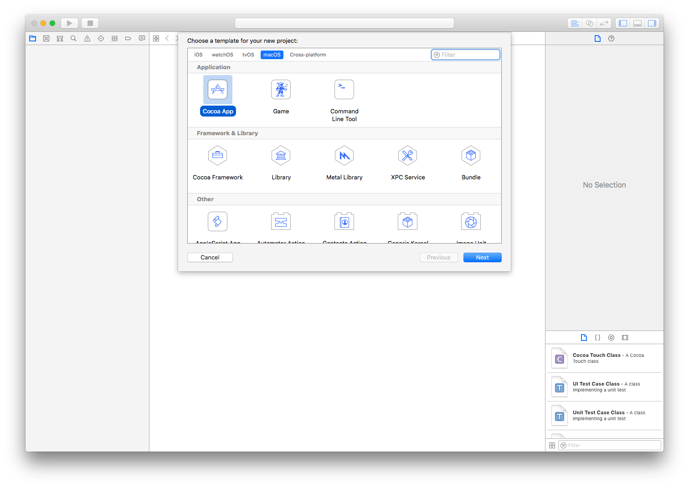Image resolution: width=689 pixels, height=488 pixels.
Task: Toggle the left Navigator panel
Action: point(622,23)
